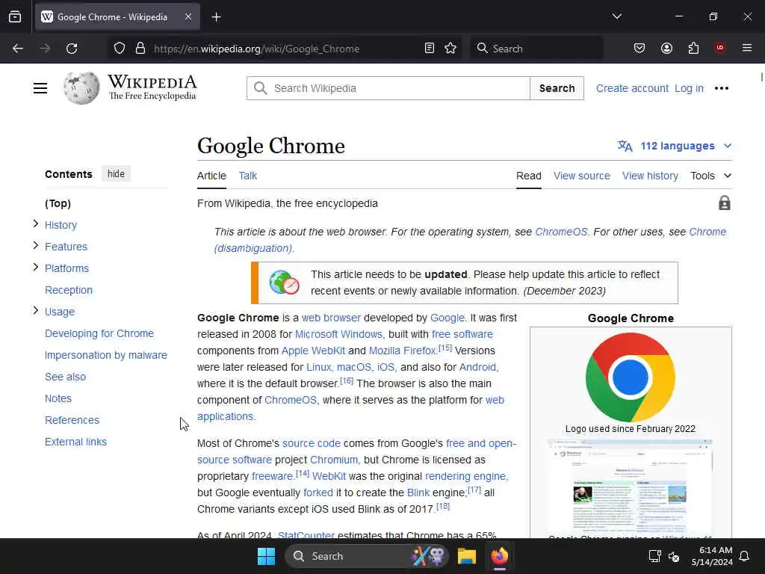The width and height of the screenshot is (765, 574).
Task: Expand the Features section in Contents
Action: [x=36, y=245]
